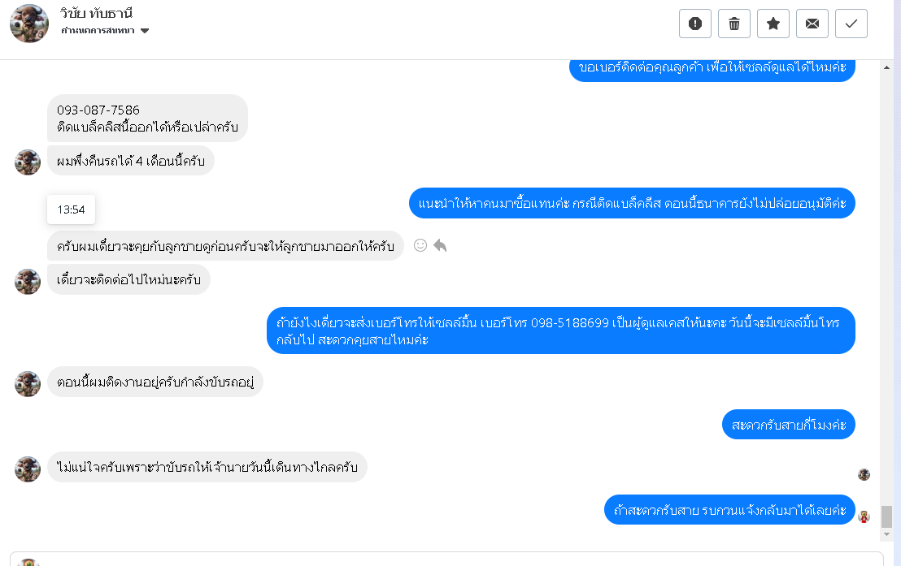The image size is (901, 566).
Task: Click the trash delete conversation icon
Action: (x=733, y=24)
